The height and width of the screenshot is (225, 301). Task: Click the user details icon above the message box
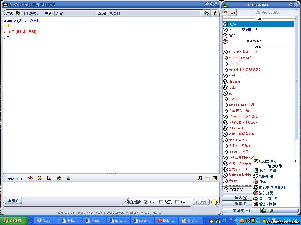tap(200, 178)
